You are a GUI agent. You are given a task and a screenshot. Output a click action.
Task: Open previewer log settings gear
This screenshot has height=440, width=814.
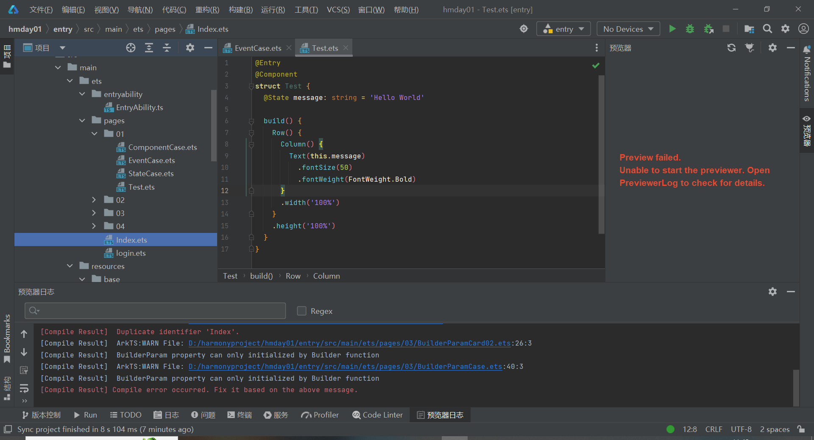tap(772, 292)
